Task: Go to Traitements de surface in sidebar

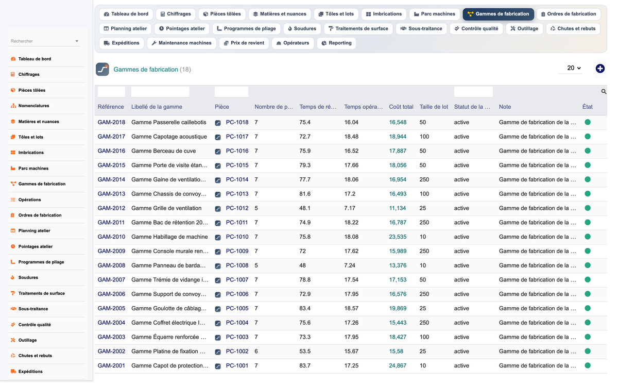Action: tap(42, 294)
